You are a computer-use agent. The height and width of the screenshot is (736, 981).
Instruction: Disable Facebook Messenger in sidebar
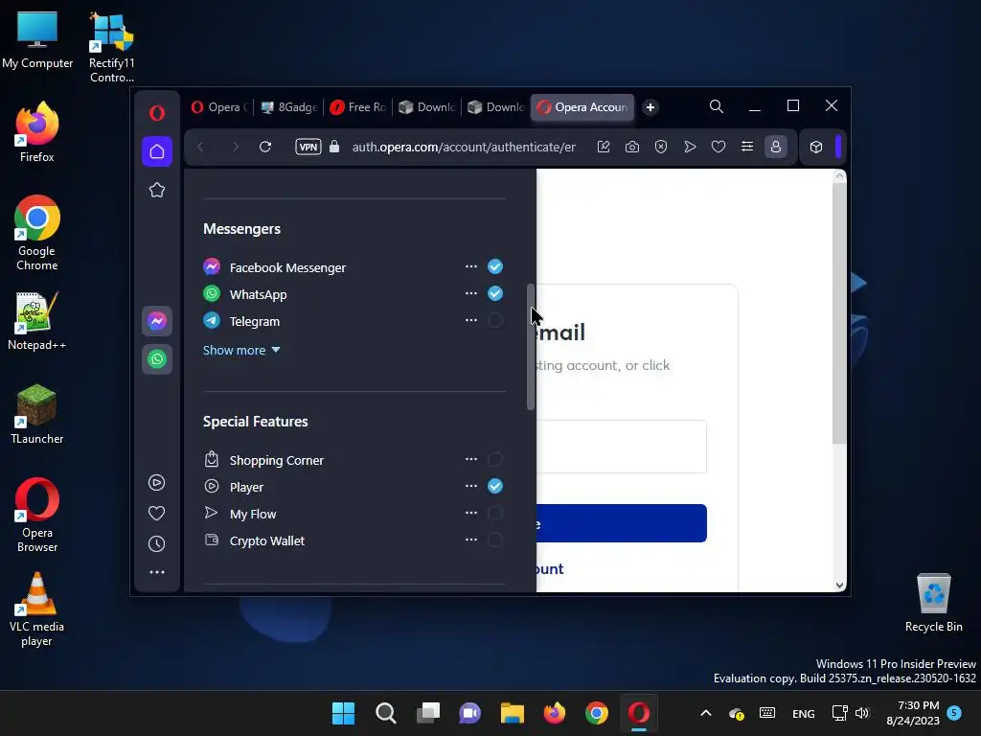(495, 266)
